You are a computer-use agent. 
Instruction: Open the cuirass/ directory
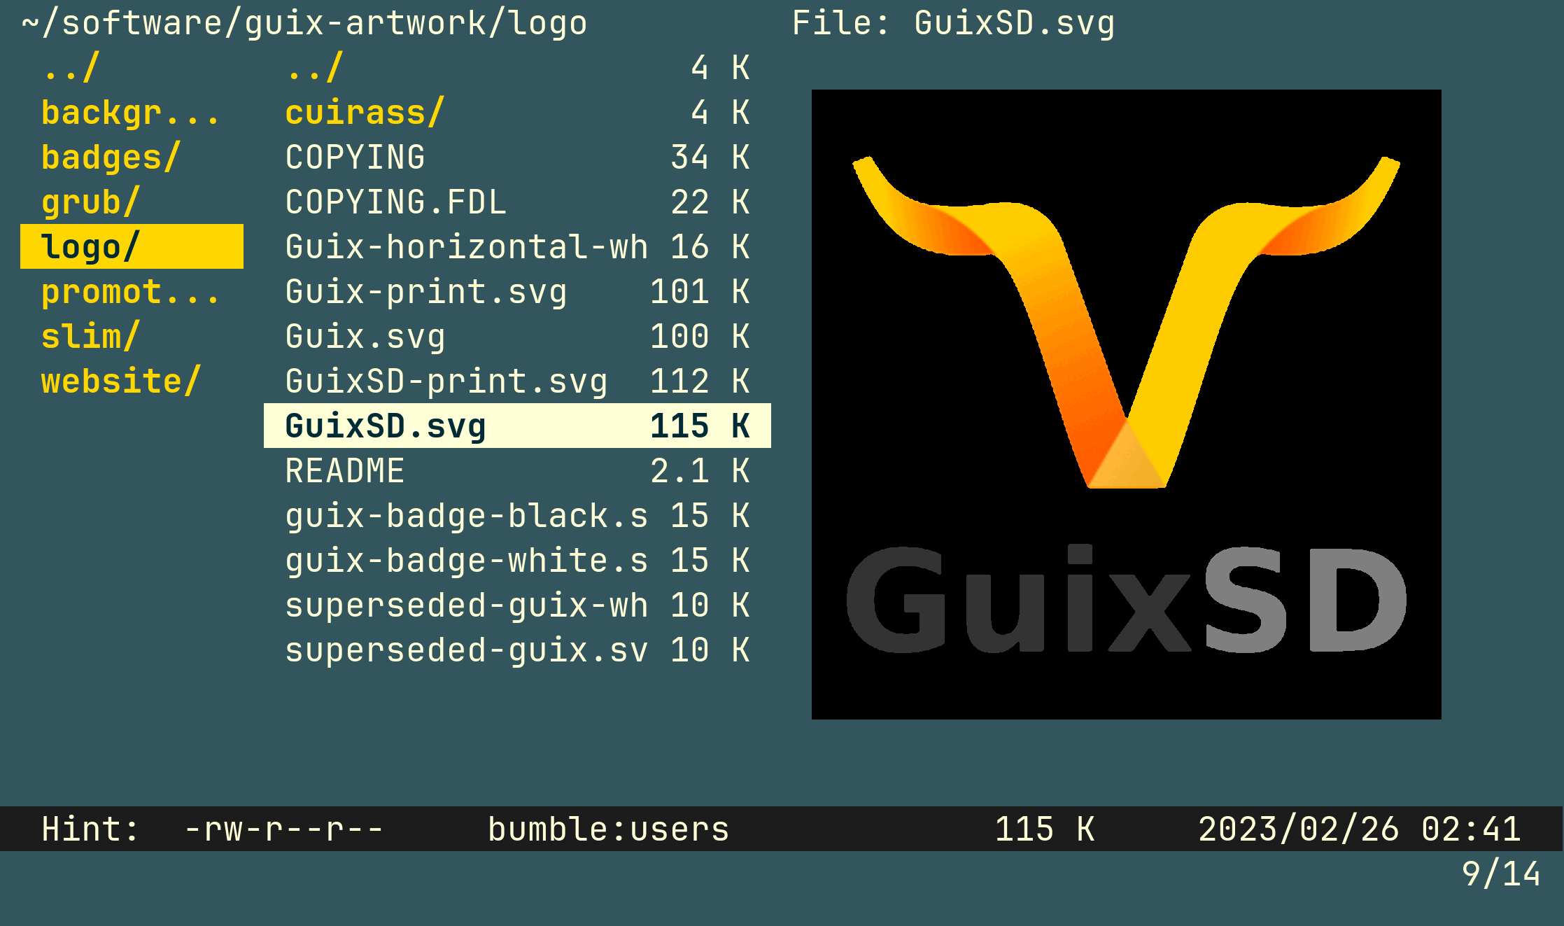(x=365, y=113)
